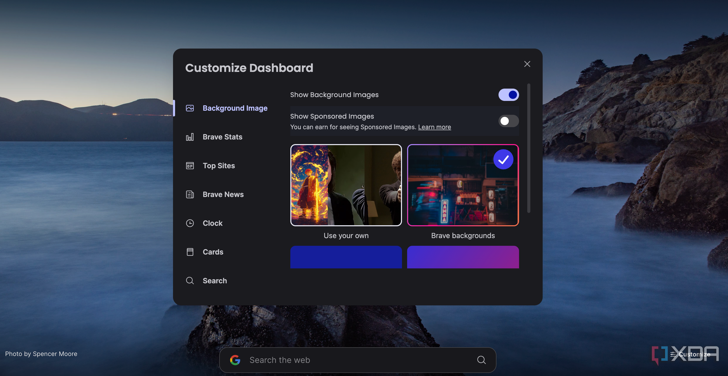Select the solid blue color swatch
This screenshot has width=728, height=376.
(x=346, y=257)
